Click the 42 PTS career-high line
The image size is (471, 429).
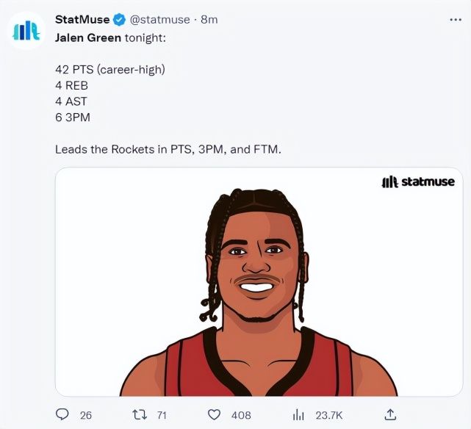pos(110,70)
